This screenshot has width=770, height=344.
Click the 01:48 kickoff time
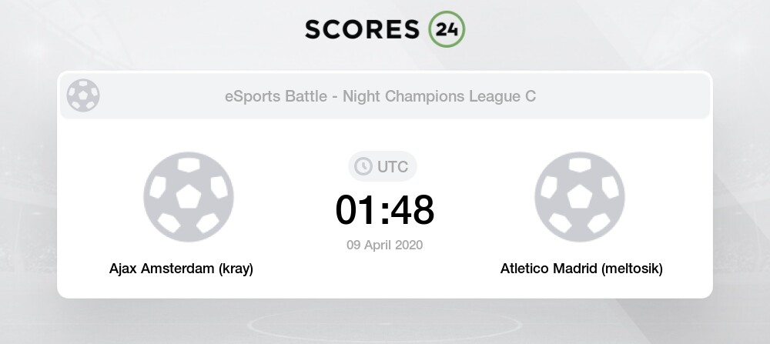[x=384, y=210]
